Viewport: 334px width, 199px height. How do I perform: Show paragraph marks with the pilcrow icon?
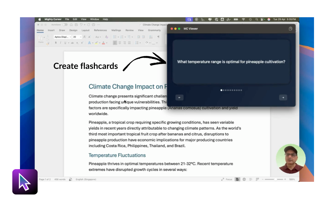[x=158, y=37]
